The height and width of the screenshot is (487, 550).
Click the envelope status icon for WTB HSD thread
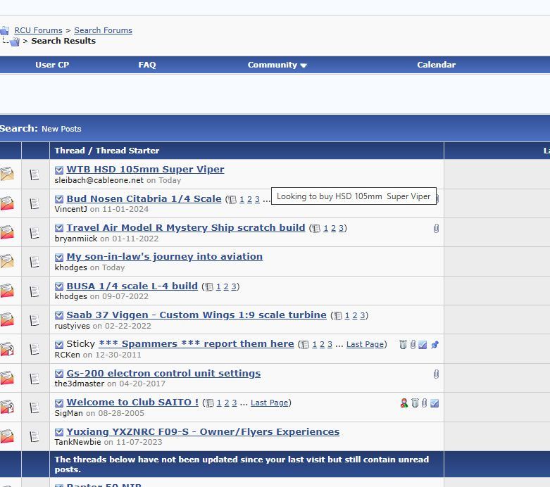7,174
